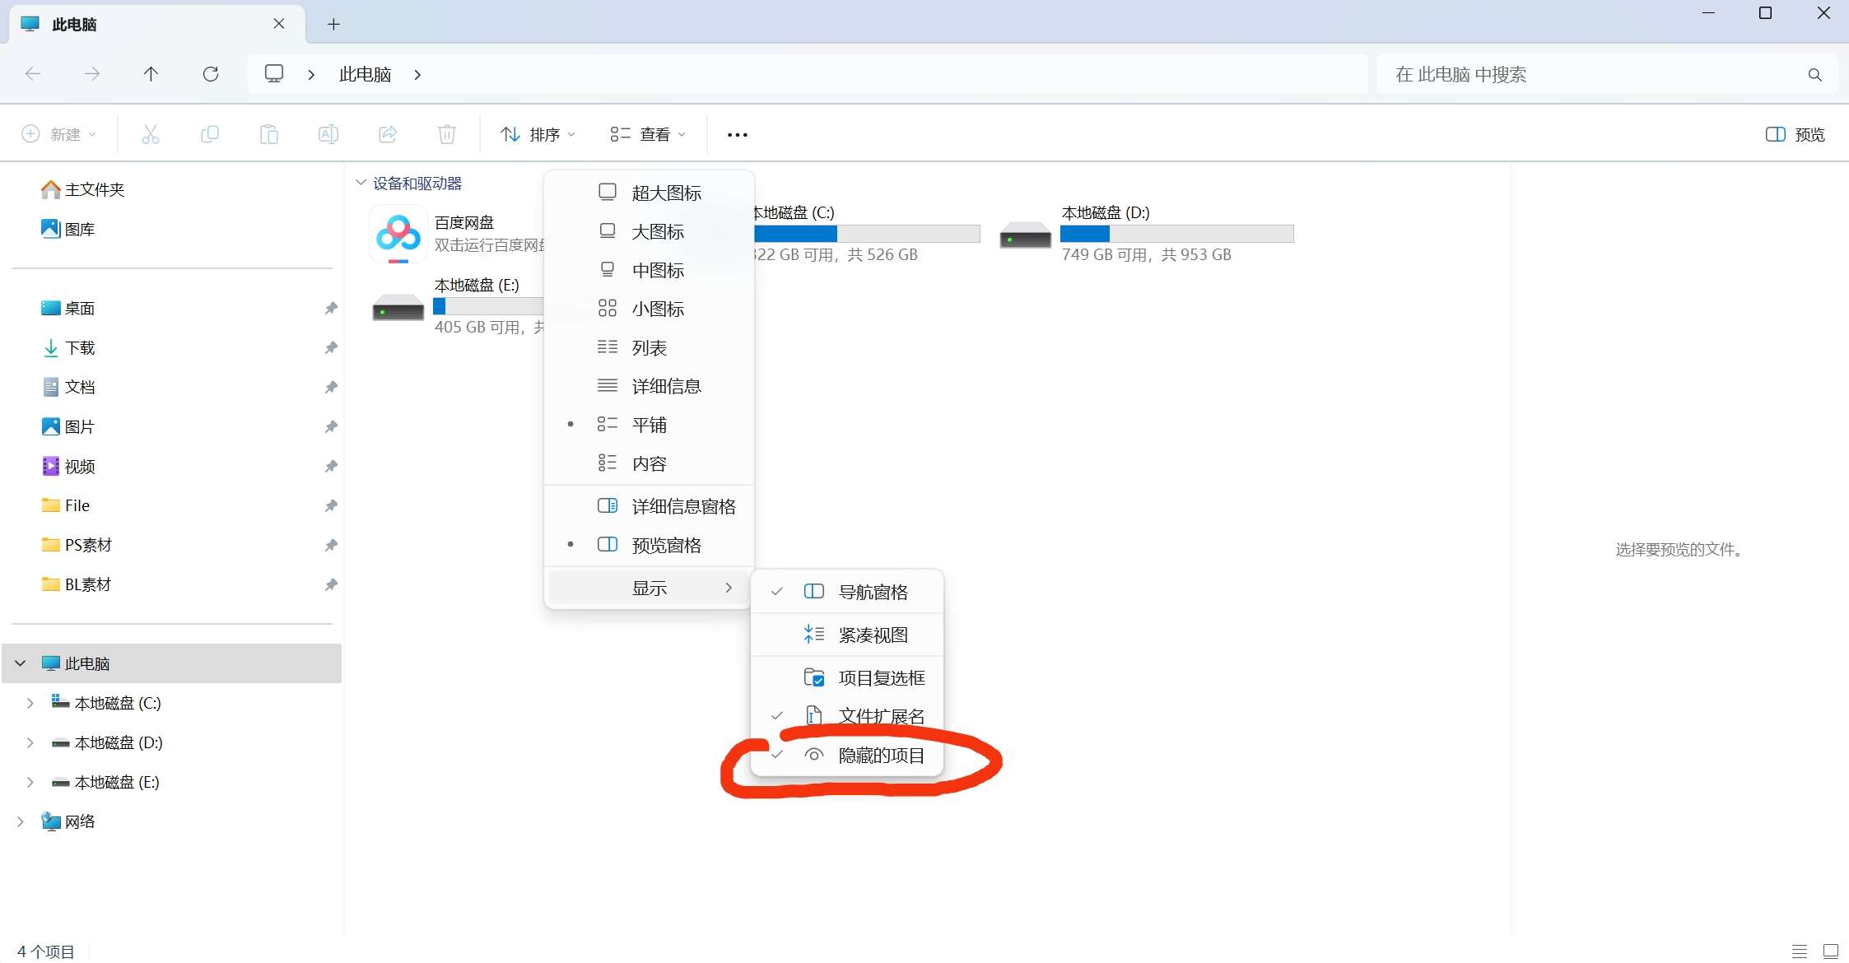
Task: Open the 排序 sort dropdown
Action: pos(538,134)
